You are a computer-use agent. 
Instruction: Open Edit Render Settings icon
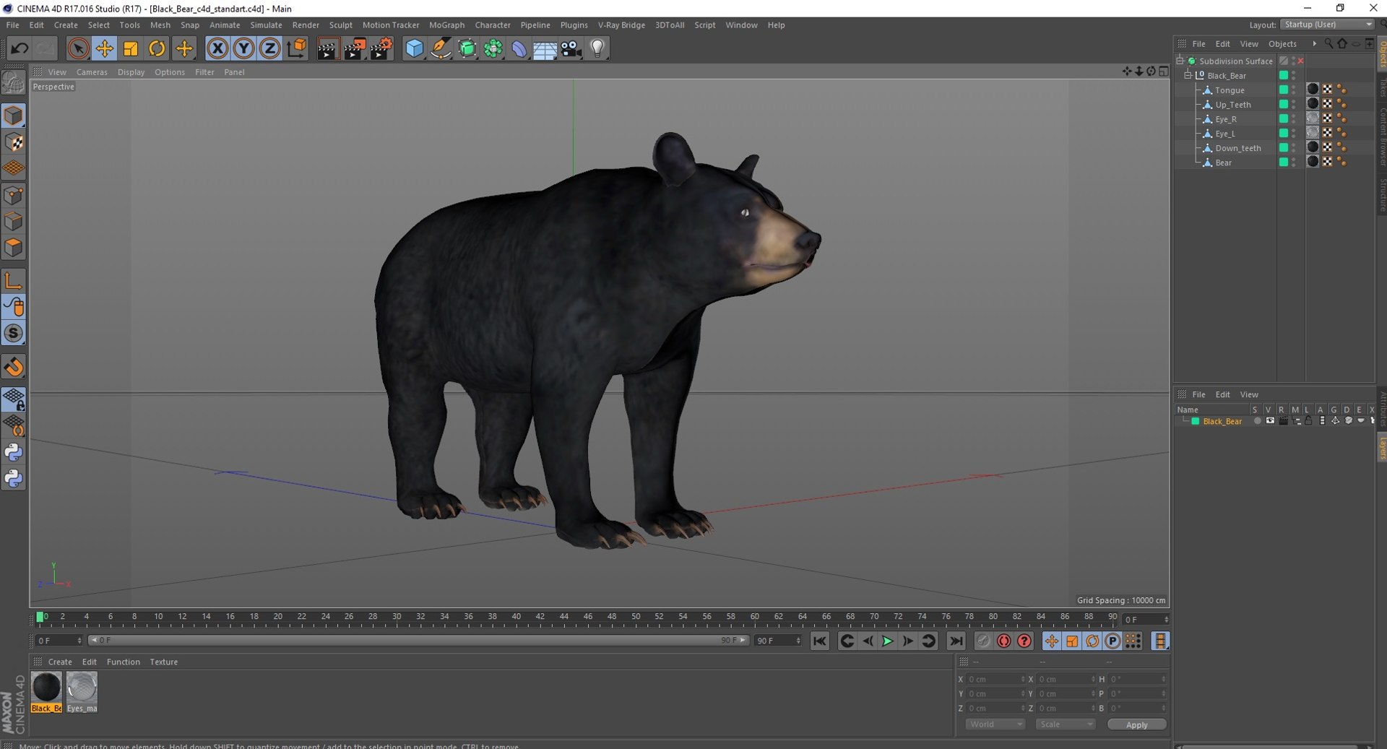381,48
